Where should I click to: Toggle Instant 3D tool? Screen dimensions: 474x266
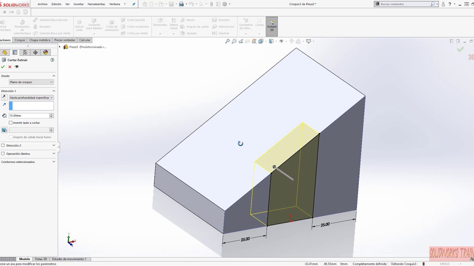coord(271,26)
